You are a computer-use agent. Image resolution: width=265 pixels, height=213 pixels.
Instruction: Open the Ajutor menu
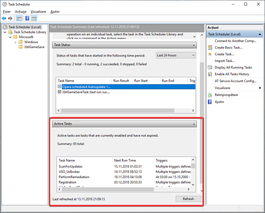pos(55,12)
